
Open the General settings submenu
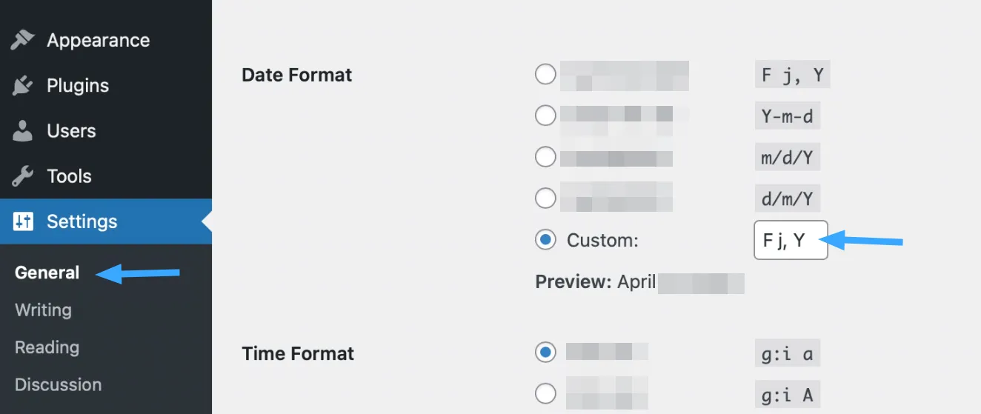pos(47,273)
